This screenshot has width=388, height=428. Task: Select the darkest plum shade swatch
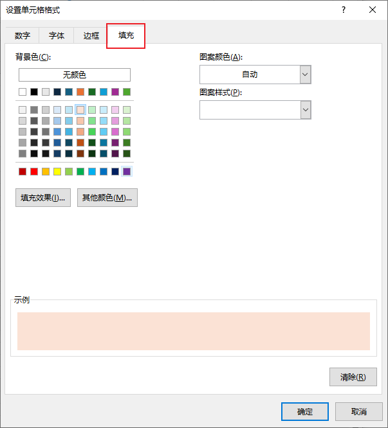click(x=115, y=154)
